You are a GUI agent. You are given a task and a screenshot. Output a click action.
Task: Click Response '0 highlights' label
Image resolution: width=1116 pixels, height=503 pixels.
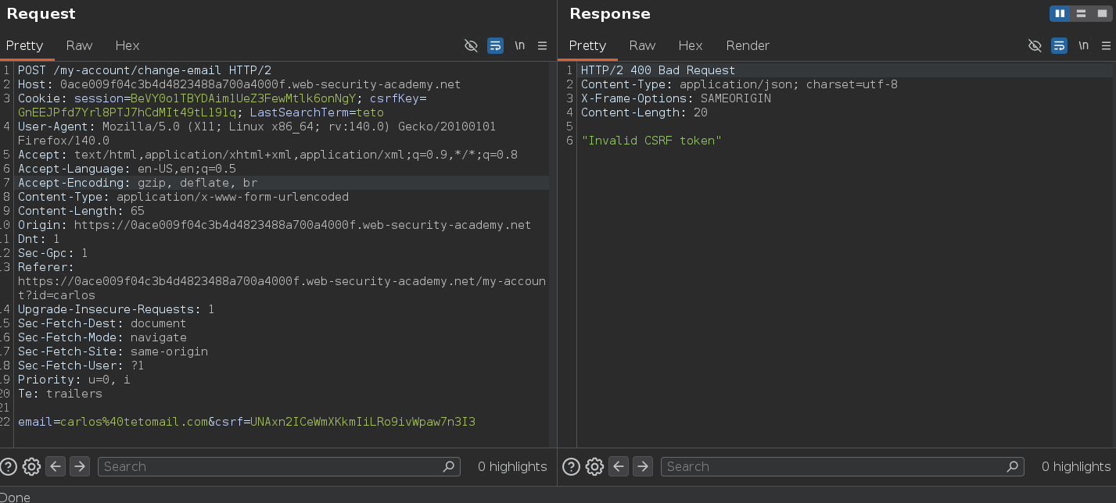pyautogui.click(x=1076, y=466)
